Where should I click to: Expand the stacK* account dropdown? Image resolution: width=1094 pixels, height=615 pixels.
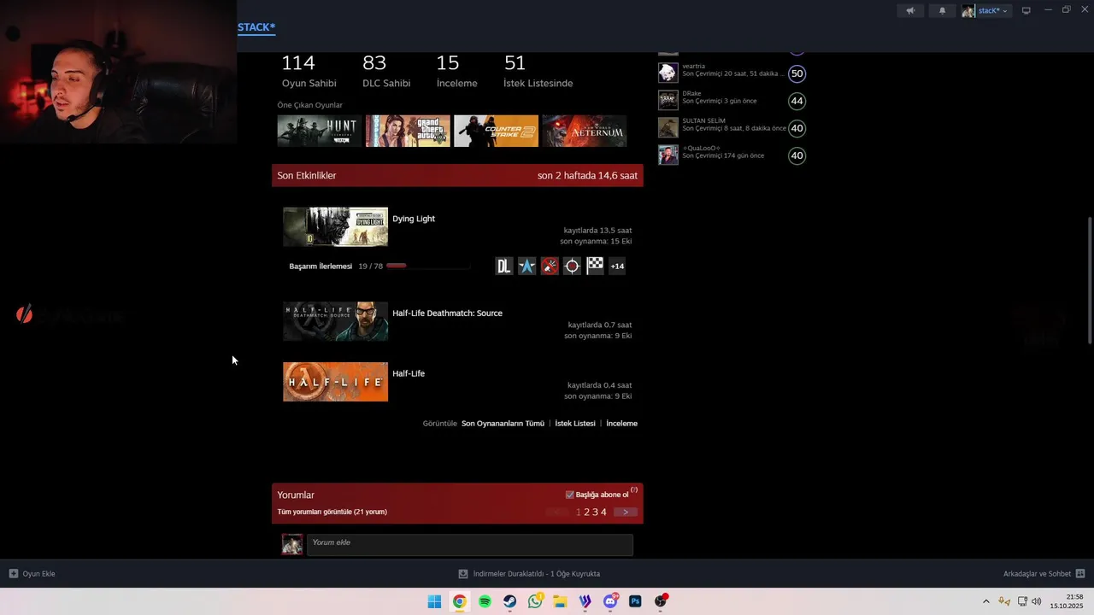pos(986,10)
